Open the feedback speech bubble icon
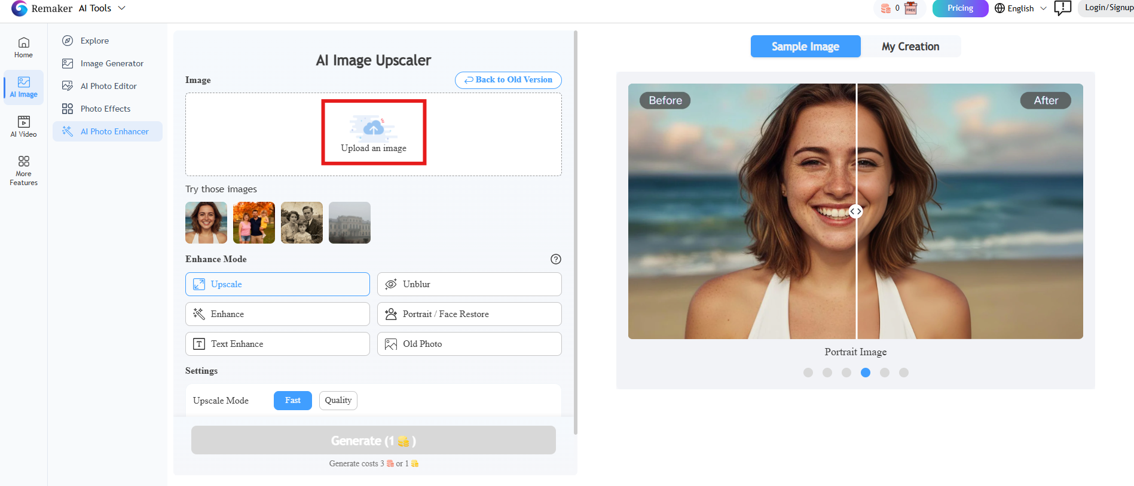This screenshot has height=486, width=1134. tap(1062, 8)
